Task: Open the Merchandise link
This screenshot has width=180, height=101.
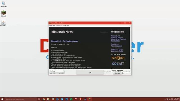Action: [115, 41]
